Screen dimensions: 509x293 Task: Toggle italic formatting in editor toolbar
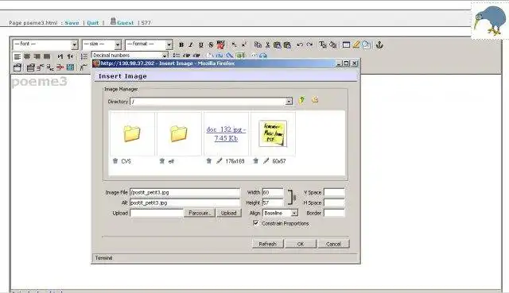[x=191, y=44]
